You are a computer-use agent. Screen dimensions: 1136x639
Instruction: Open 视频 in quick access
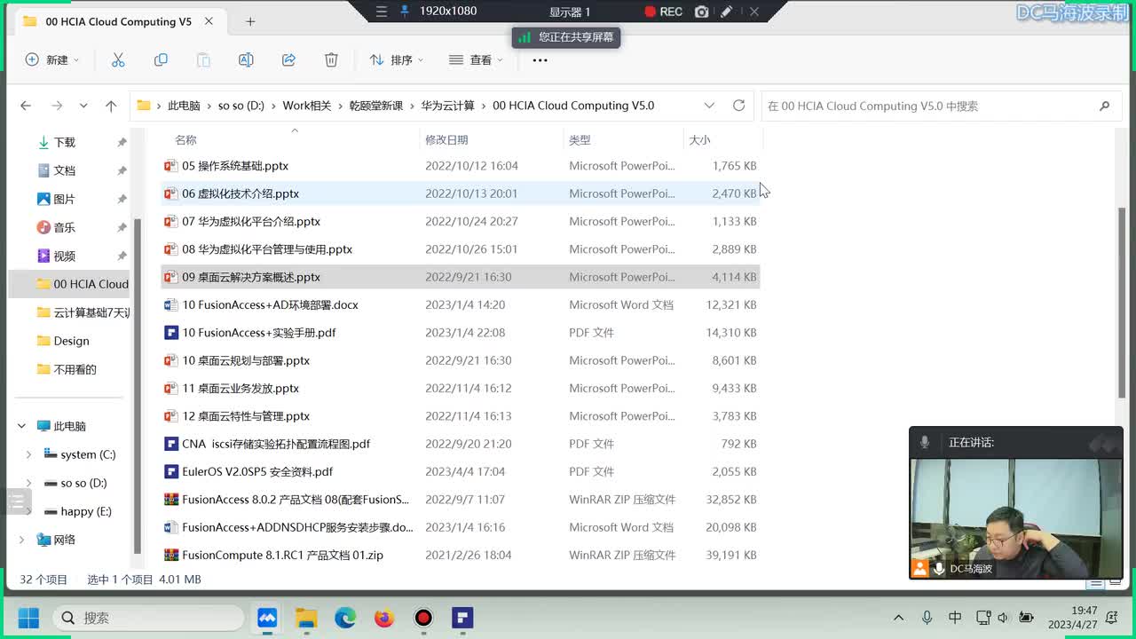pyautogui.click(x=65, y=256)
